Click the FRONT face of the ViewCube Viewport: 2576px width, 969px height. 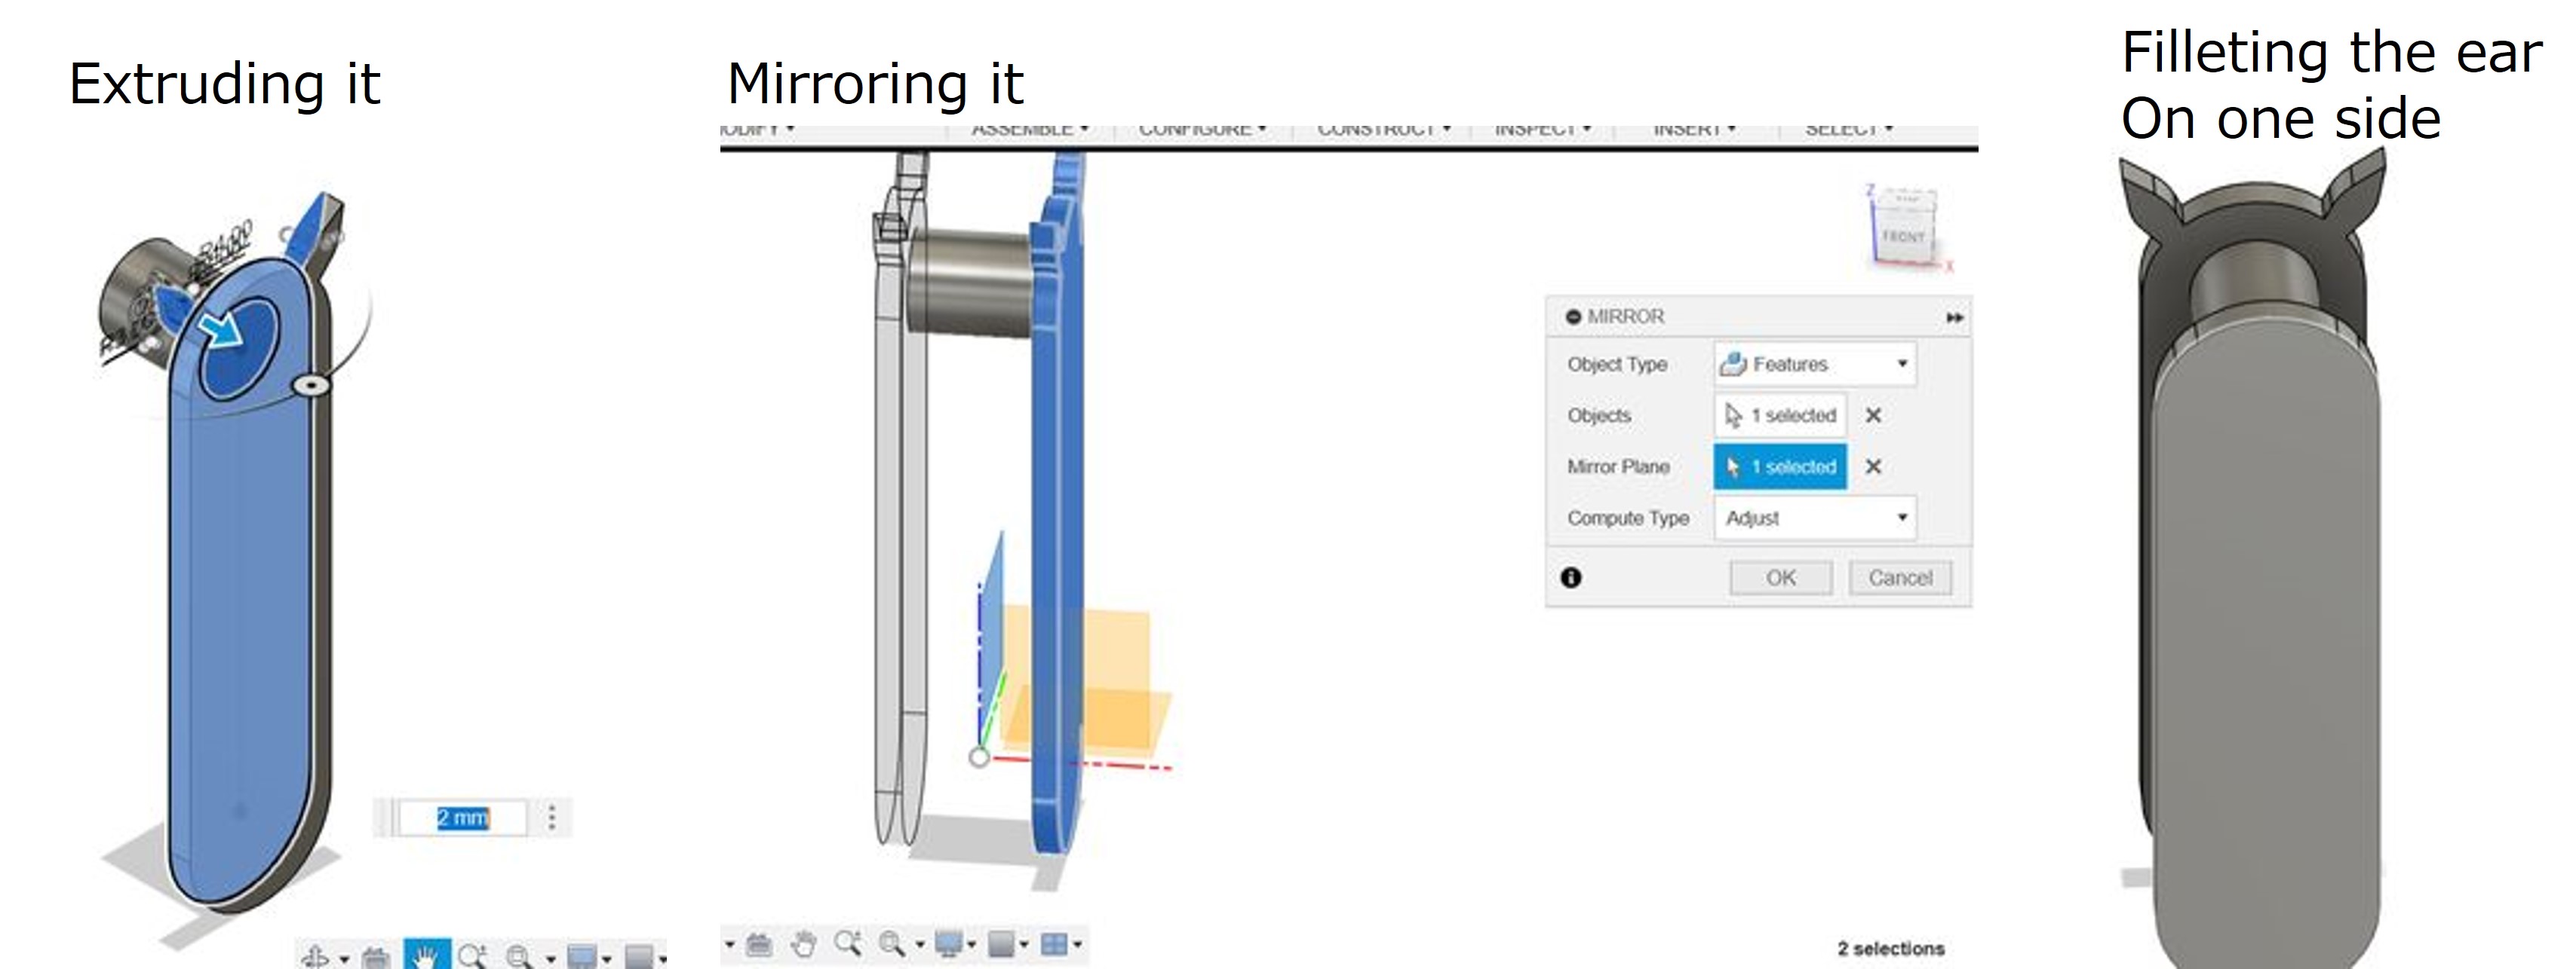pyautogui.click(x=1903, y=238)
